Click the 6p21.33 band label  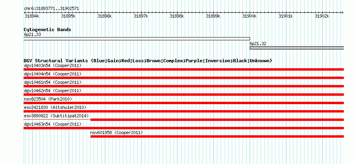32,35
